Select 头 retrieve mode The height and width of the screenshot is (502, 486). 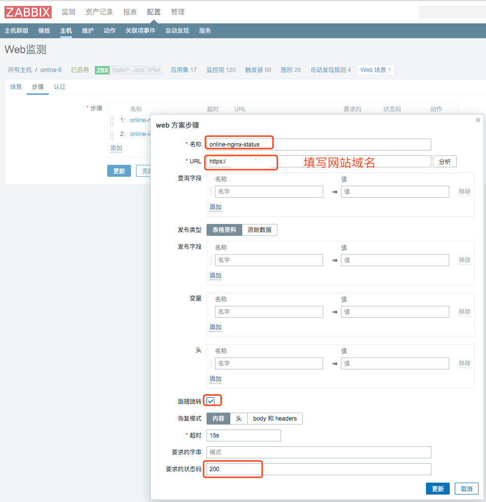click(239, 419)
